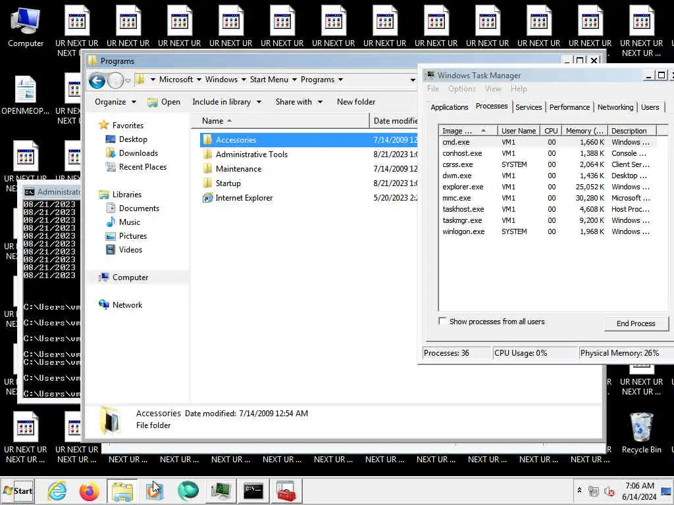Expand the Programs breadcrumb dropdown arrow
The image size is (674, 505).
tap(340, 80)
